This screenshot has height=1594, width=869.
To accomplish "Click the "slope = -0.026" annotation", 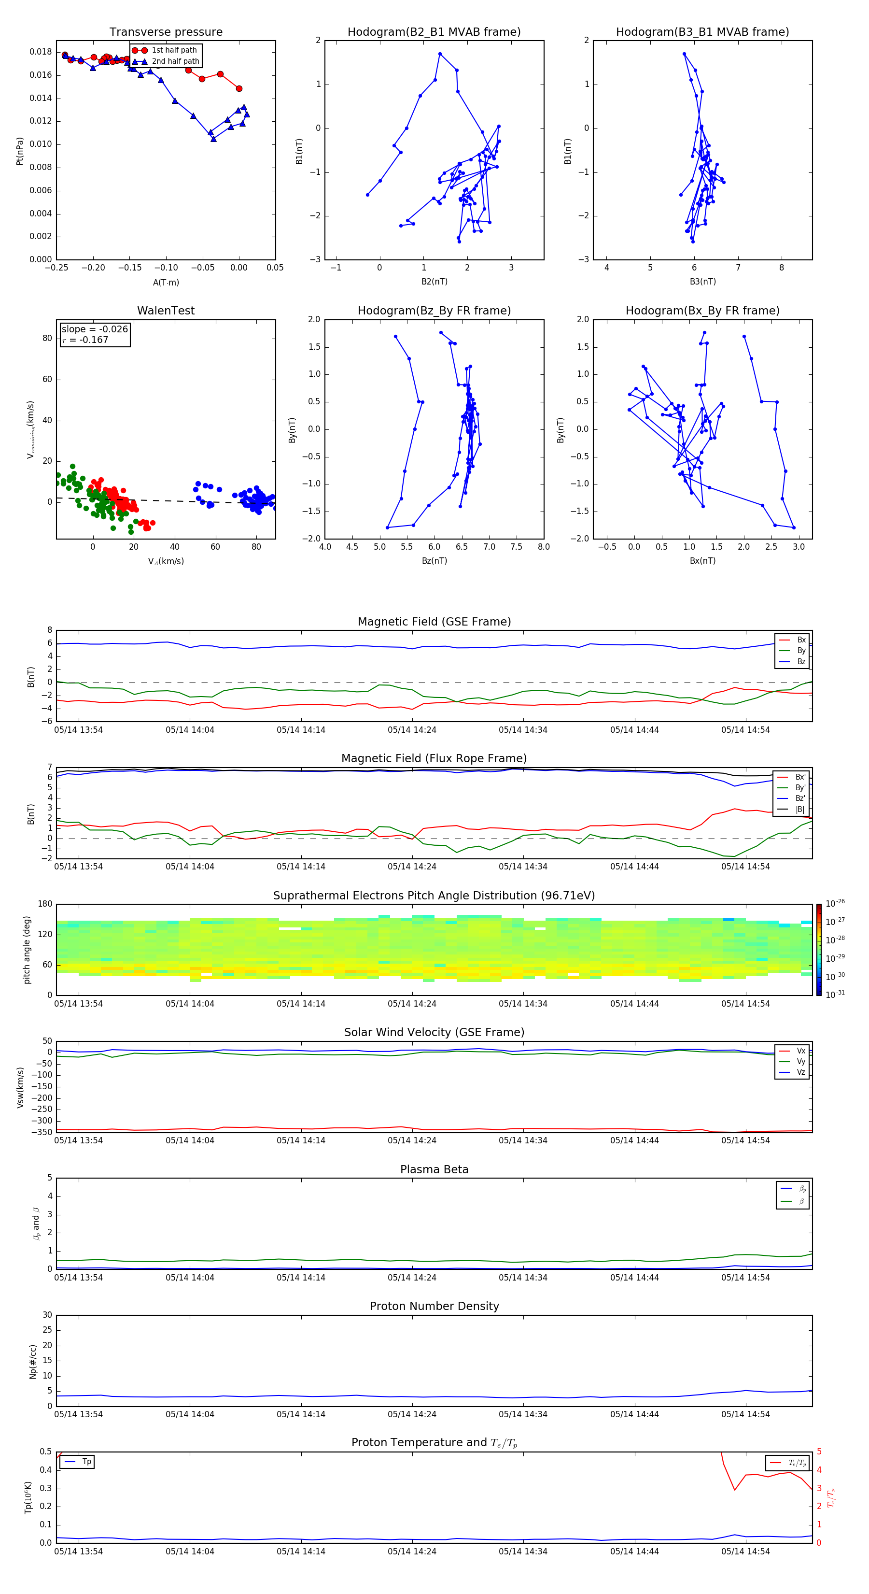I will click(x=95, y=329).
